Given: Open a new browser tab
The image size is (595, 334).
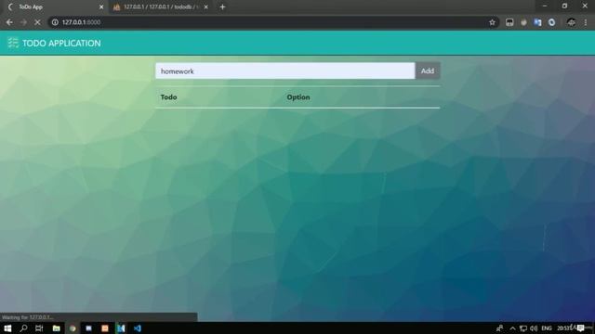Looking at the screenshot, I should (223, 6).
